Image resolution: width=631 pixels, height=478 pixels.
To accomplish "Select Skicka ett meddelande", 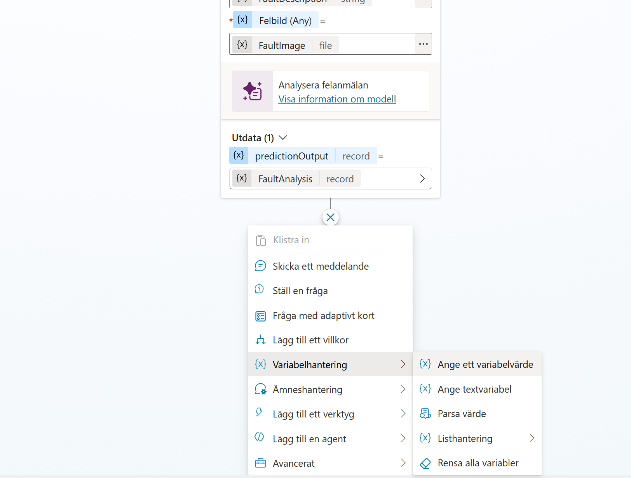I will [x=330, y=266].
